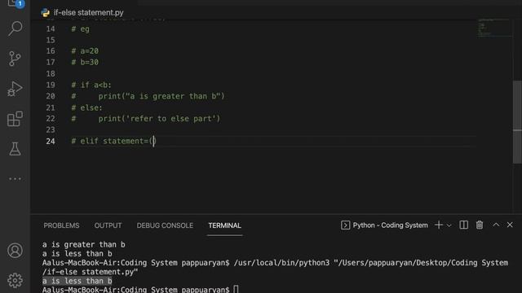522x293 pixels.
Task: Click the '# else:' comment line
Action: (87, 107)
